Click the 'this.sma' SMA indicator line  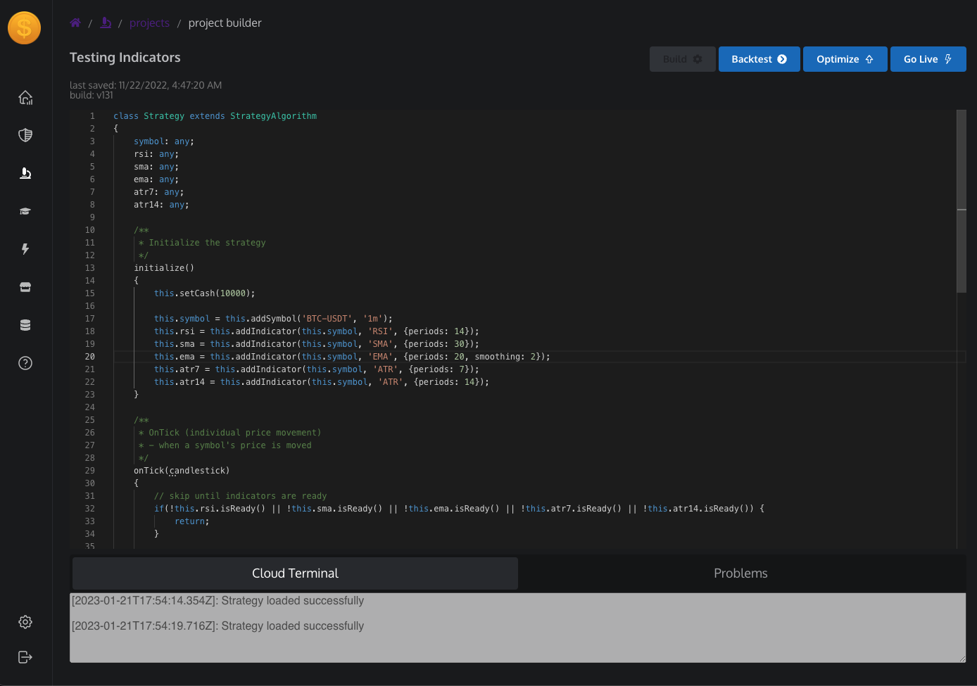point(317,344)
